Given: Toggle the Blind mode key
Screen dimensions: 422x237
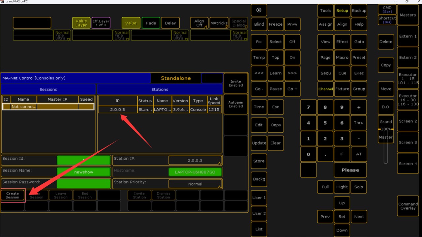Looking at the screenshot, I should click(259, 24).
